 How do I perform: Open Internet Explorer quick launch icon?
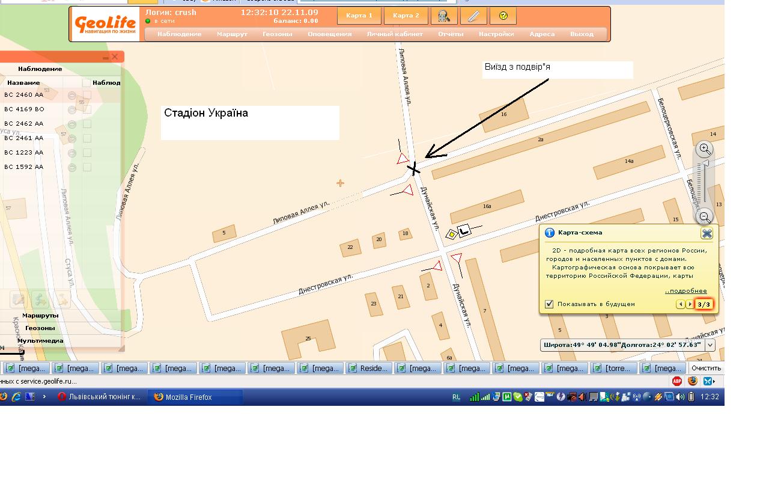click(x=16, y=397)
